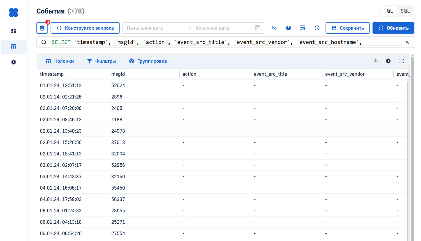421x241 pixels.
Task: Open the data sources database icon
Action: click(42, 28)
